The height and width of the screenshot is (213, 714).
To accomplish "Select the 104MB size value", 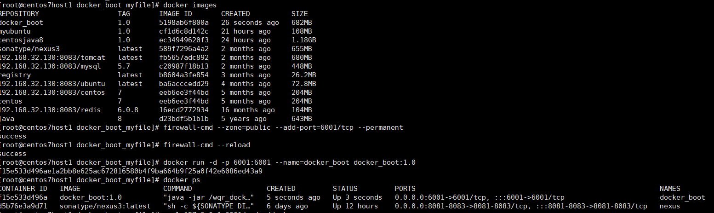I will coord(302,110).
